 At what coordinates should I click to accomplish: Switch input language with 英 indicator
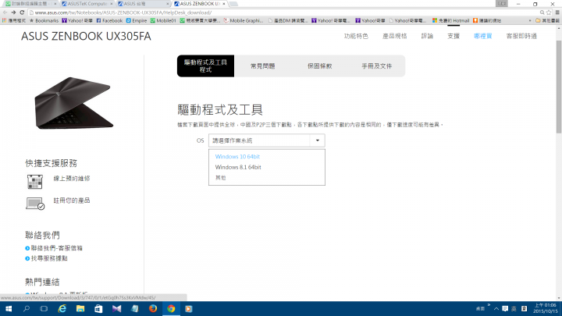click(514, 309)
